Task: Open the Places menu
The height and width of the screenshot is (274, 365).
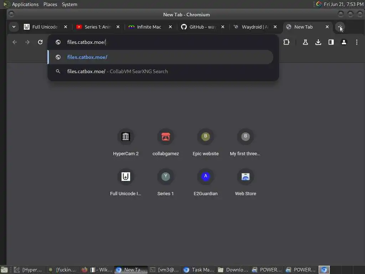Action: click(x=50, y=4)
